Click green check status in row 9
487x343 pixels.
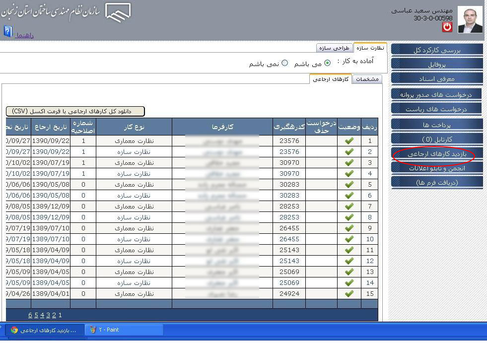click(x=349, y=228)
